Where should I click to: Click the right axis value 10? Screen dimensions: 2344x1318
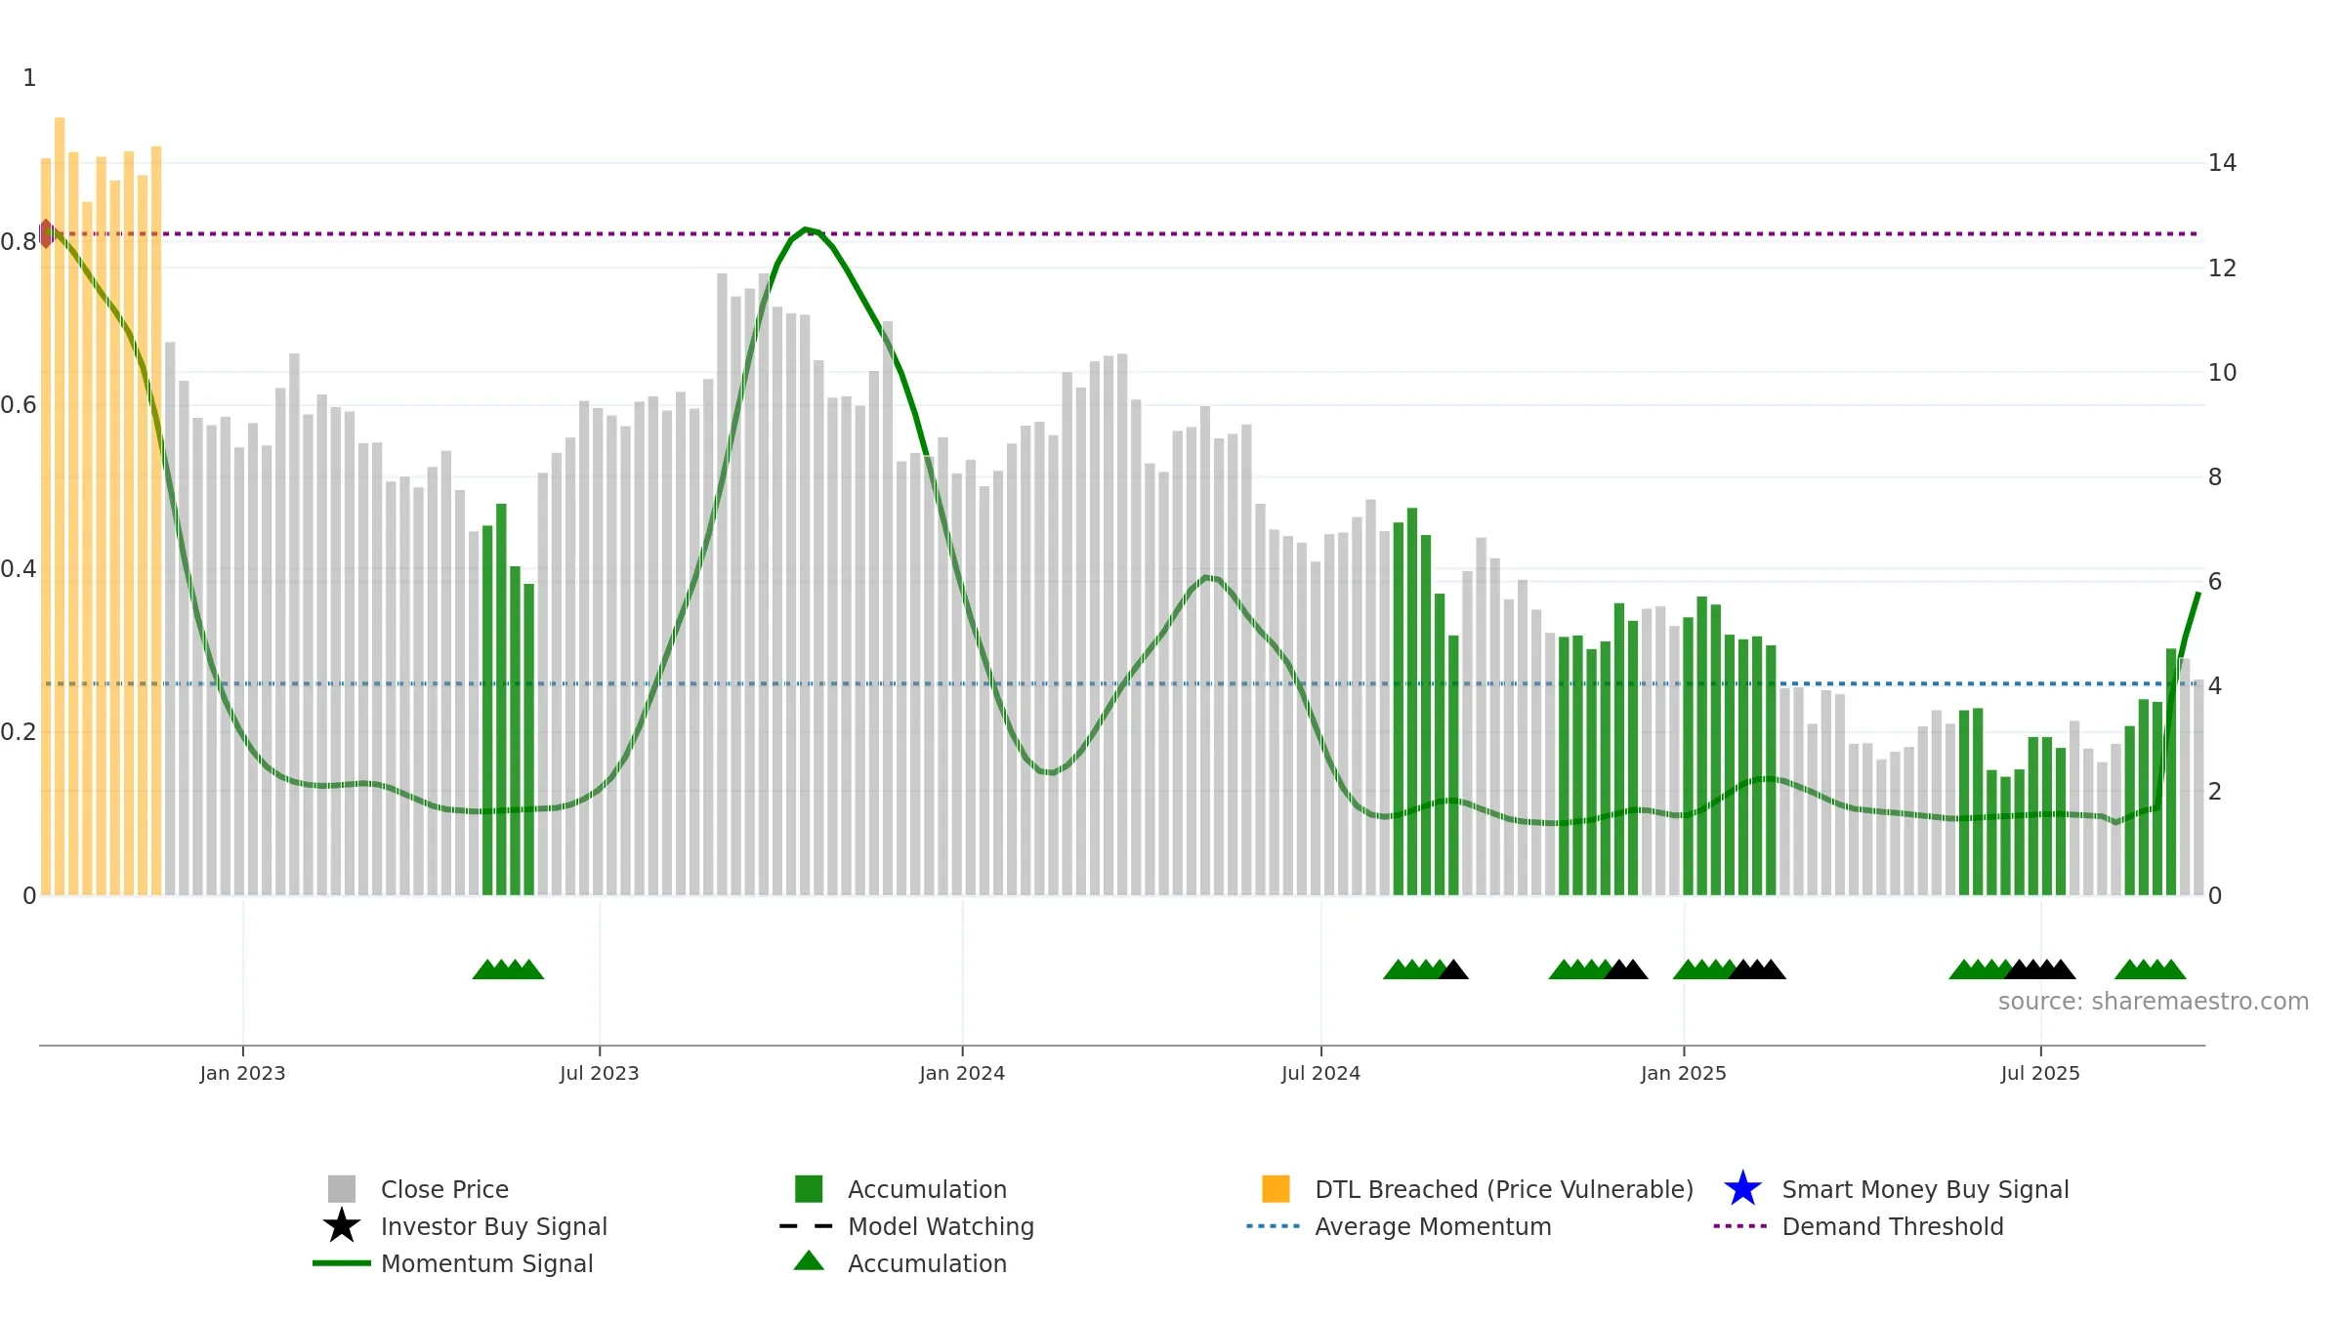click(2222, 372)
